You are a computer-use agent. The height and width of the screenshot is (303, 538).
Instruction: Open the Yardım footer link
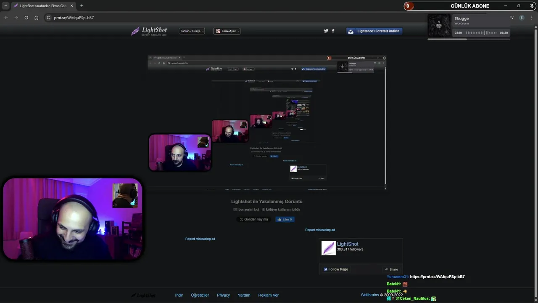point(244,295)
